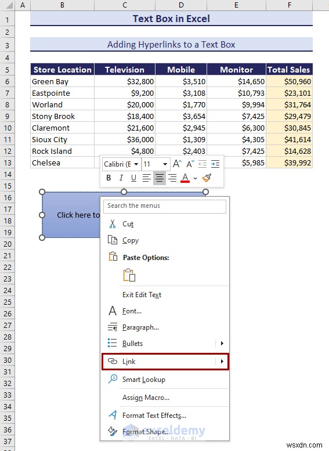329x451 pixels.
Task: Click the $6,300 Monitor cell
Action: pos(236,128)
